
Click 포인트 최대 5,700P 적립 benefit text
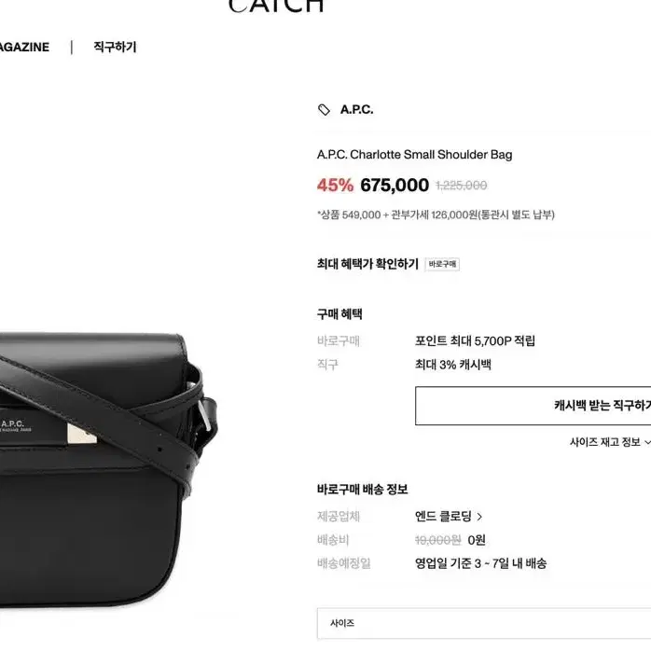click(475, 340)
